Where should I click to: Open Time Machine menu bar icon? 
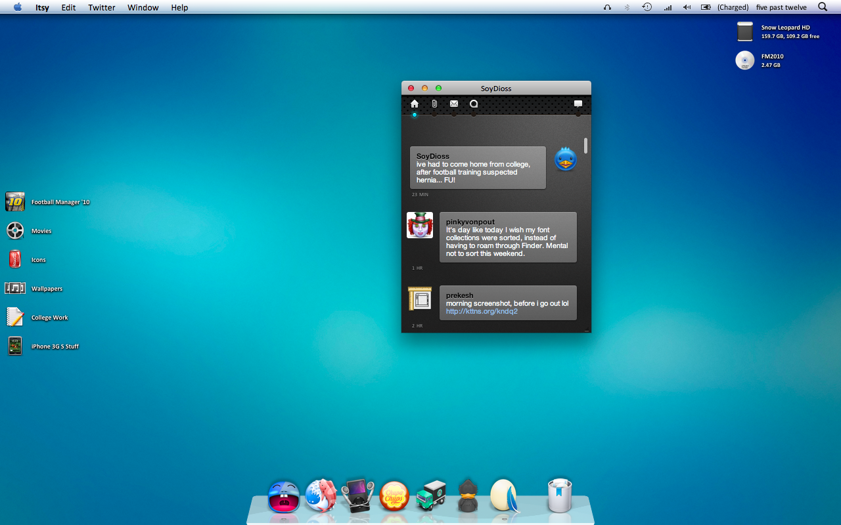[647, 7]
